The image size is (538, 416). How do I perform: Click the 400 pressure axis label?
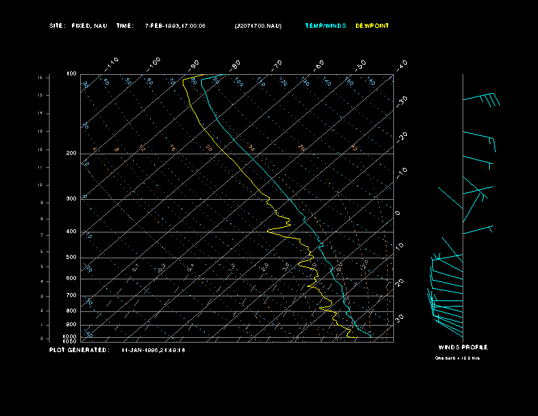pos(71,232)
